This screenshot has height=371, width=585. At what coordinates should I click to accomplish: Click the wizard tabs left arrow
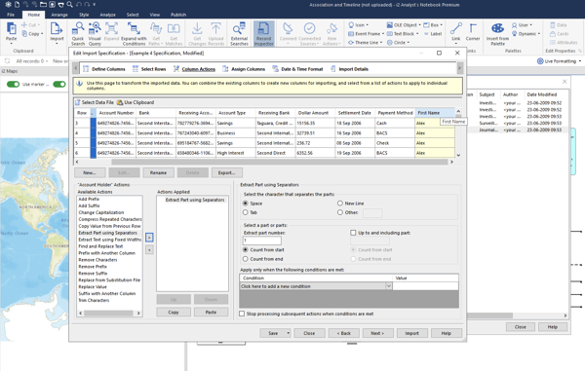coord(76,68)
